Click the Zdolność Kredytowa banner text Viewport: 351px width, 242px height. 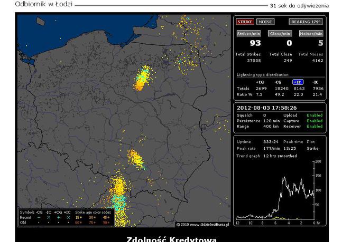point(171,239)
